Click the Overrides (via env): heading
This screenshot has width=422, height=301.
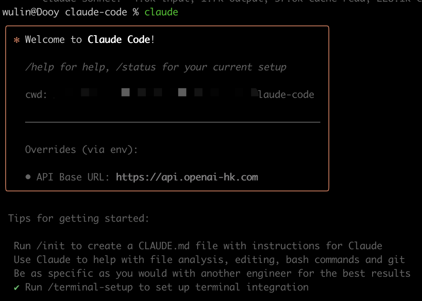(x=81, y=150)
